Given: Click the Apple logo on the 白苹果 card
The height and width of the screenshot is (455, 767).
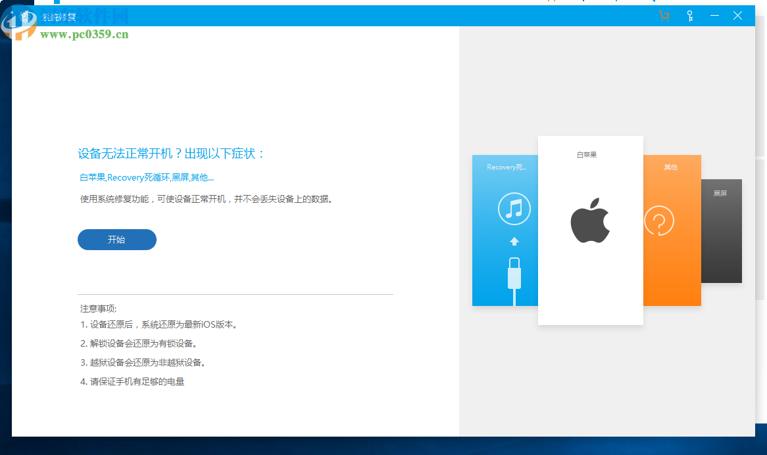Looking at the screenshot, I should (590, 220).
